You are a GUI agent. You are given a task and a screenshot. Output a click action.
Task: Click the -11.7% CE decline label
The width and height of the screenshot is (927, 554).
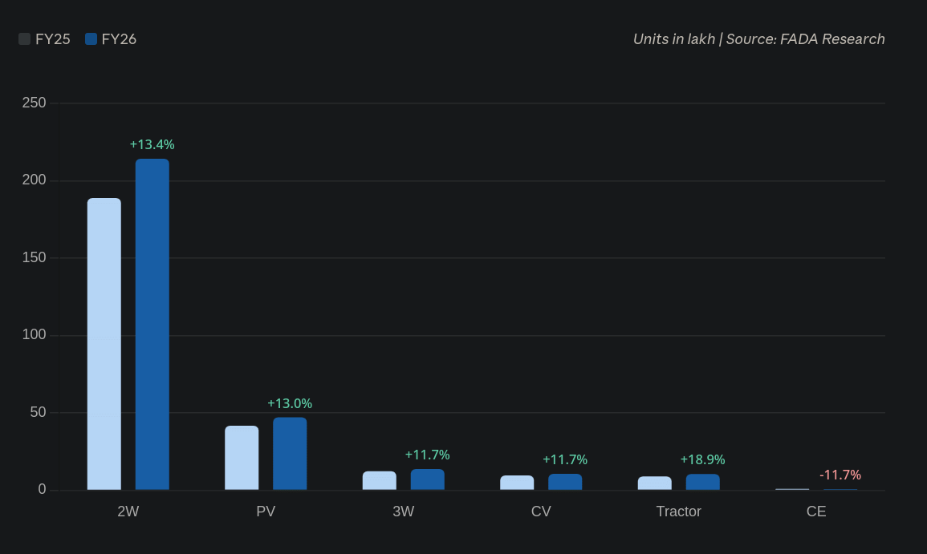(x=840, y=475)
